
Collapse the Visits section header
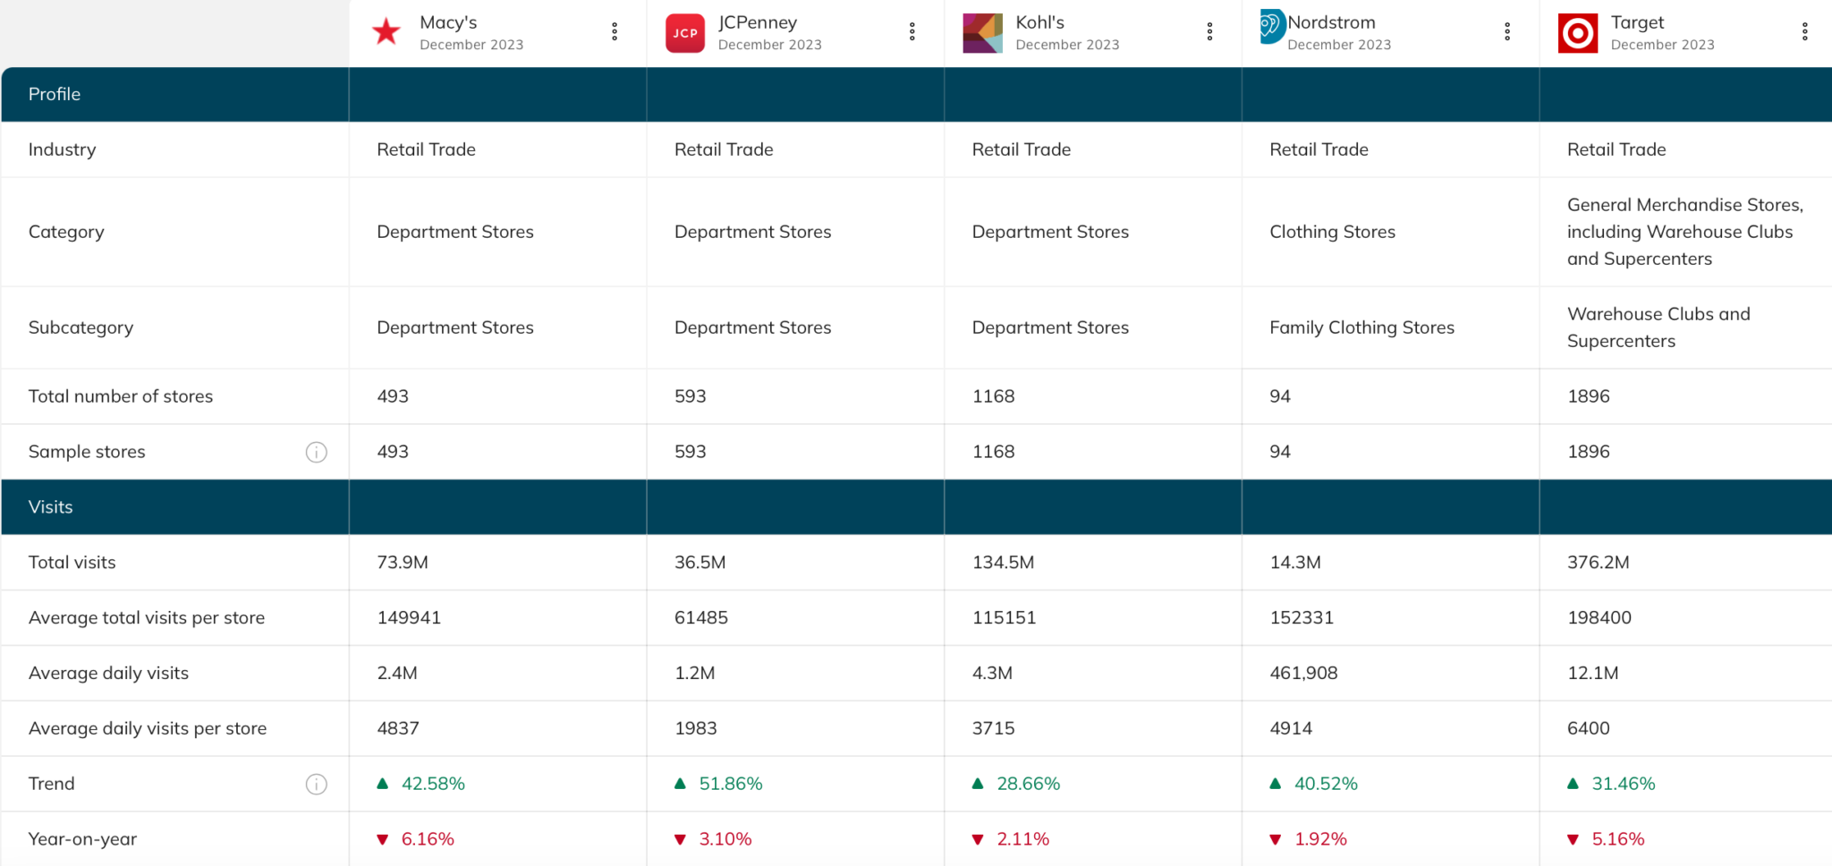tap(51, 507)
